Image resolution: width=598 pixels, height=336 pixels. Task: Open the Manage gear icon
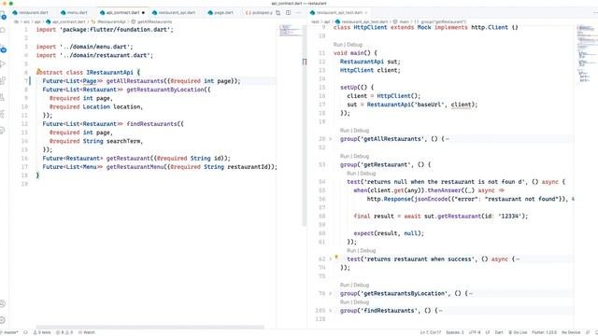tap(3, 320)
